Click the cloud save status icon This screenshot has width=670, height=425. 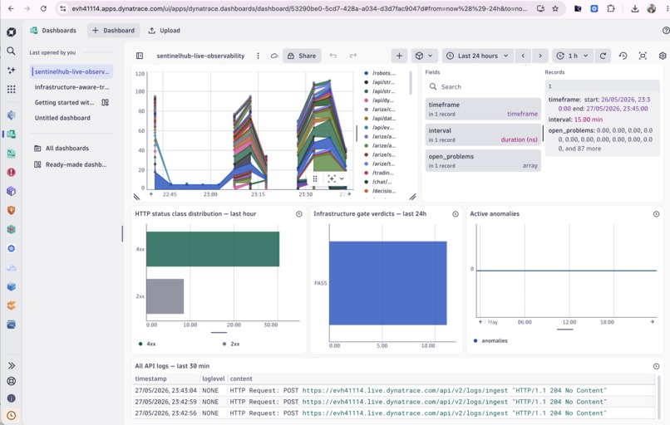click(274, 56)
